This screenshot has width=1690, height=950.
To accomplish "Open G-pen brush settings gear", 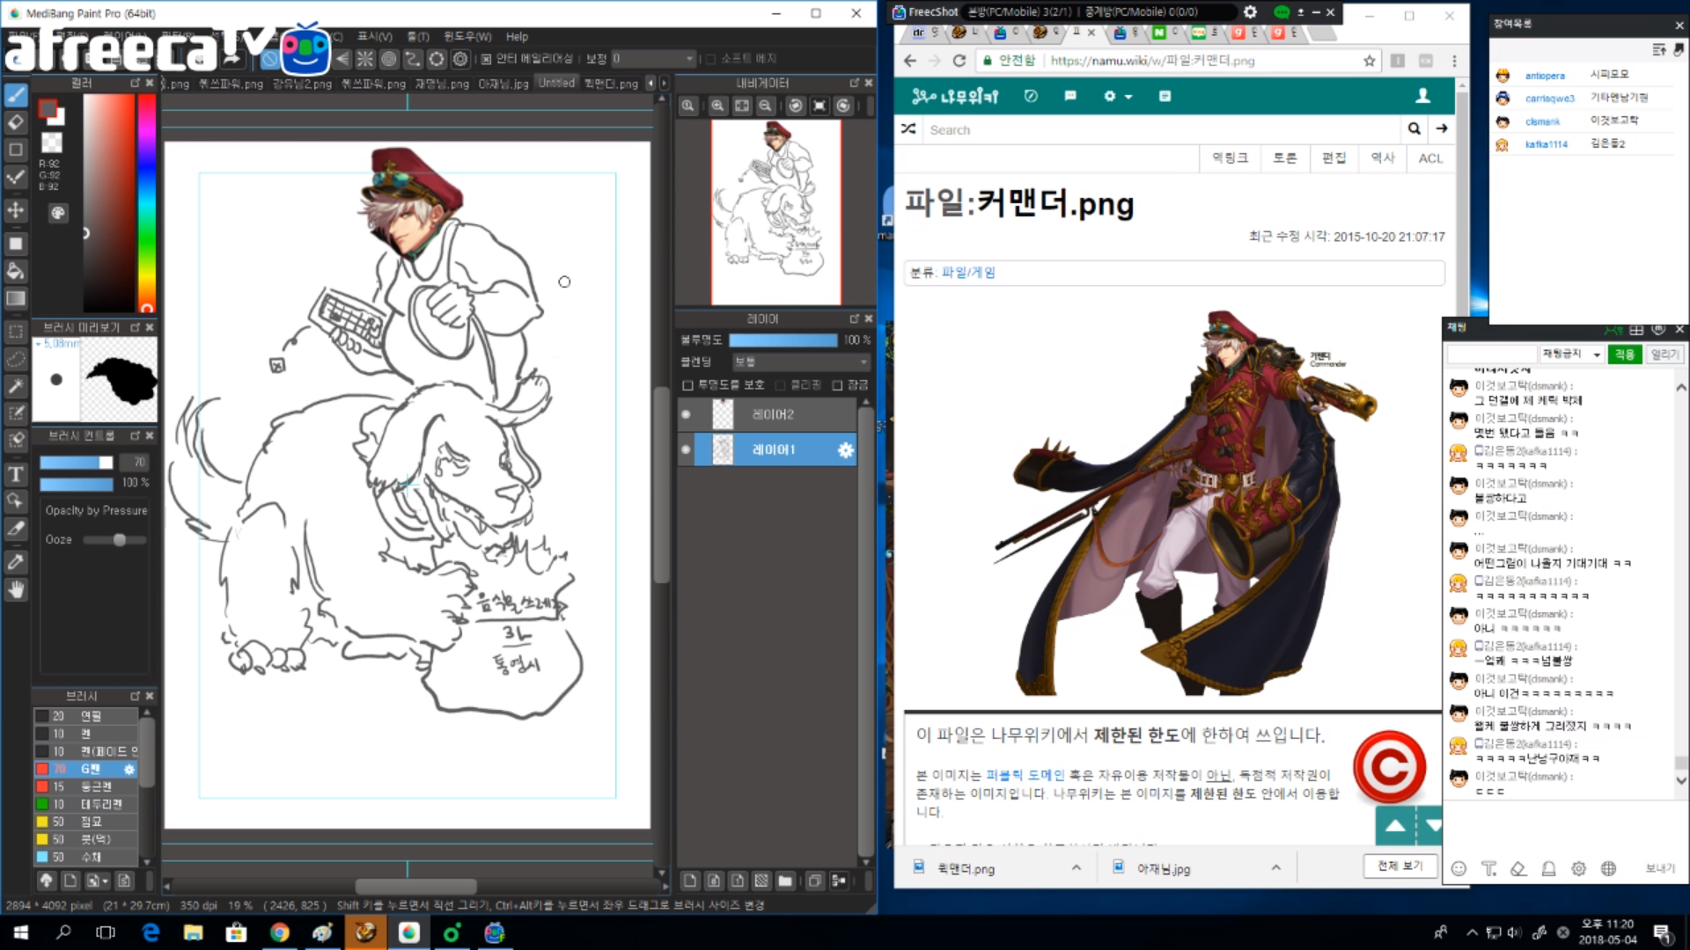I will tap(129, 769).
